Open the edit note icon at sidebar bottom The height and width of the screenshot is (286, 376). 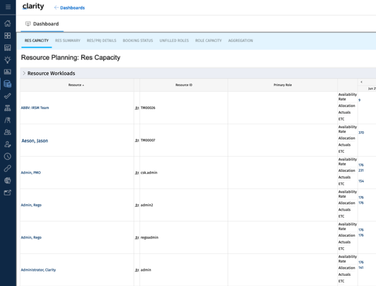[8, 193]
